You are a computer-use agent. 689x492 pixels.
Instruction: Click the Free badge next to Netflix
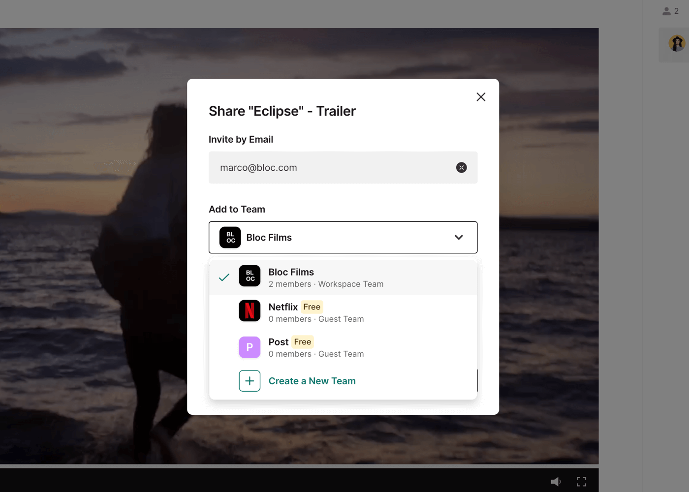point(312,307)
